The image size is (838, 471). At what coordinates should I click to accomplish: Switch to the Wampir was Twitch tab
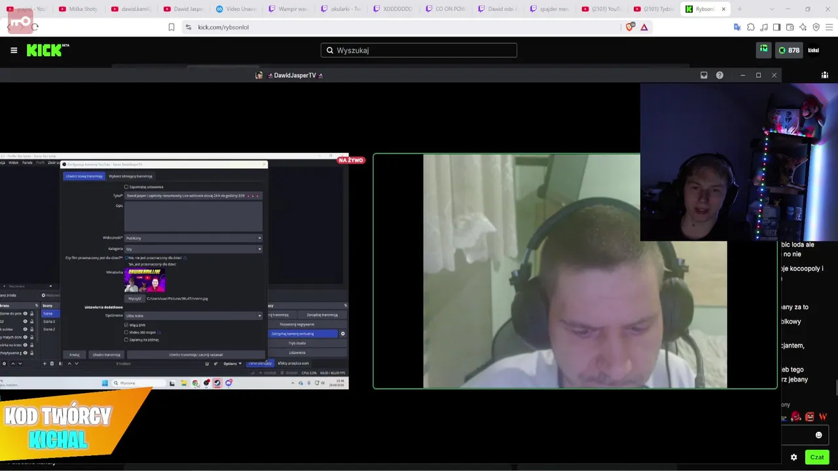pos(288,9)
